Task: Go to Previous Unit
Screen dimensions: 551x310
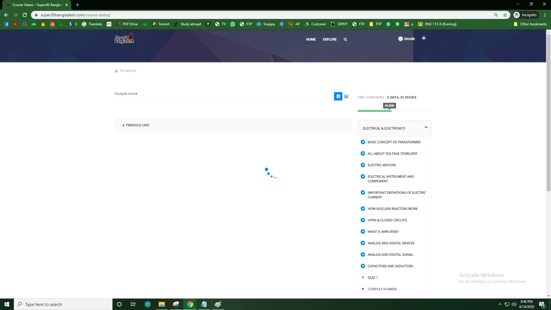Action: (136, 125)
